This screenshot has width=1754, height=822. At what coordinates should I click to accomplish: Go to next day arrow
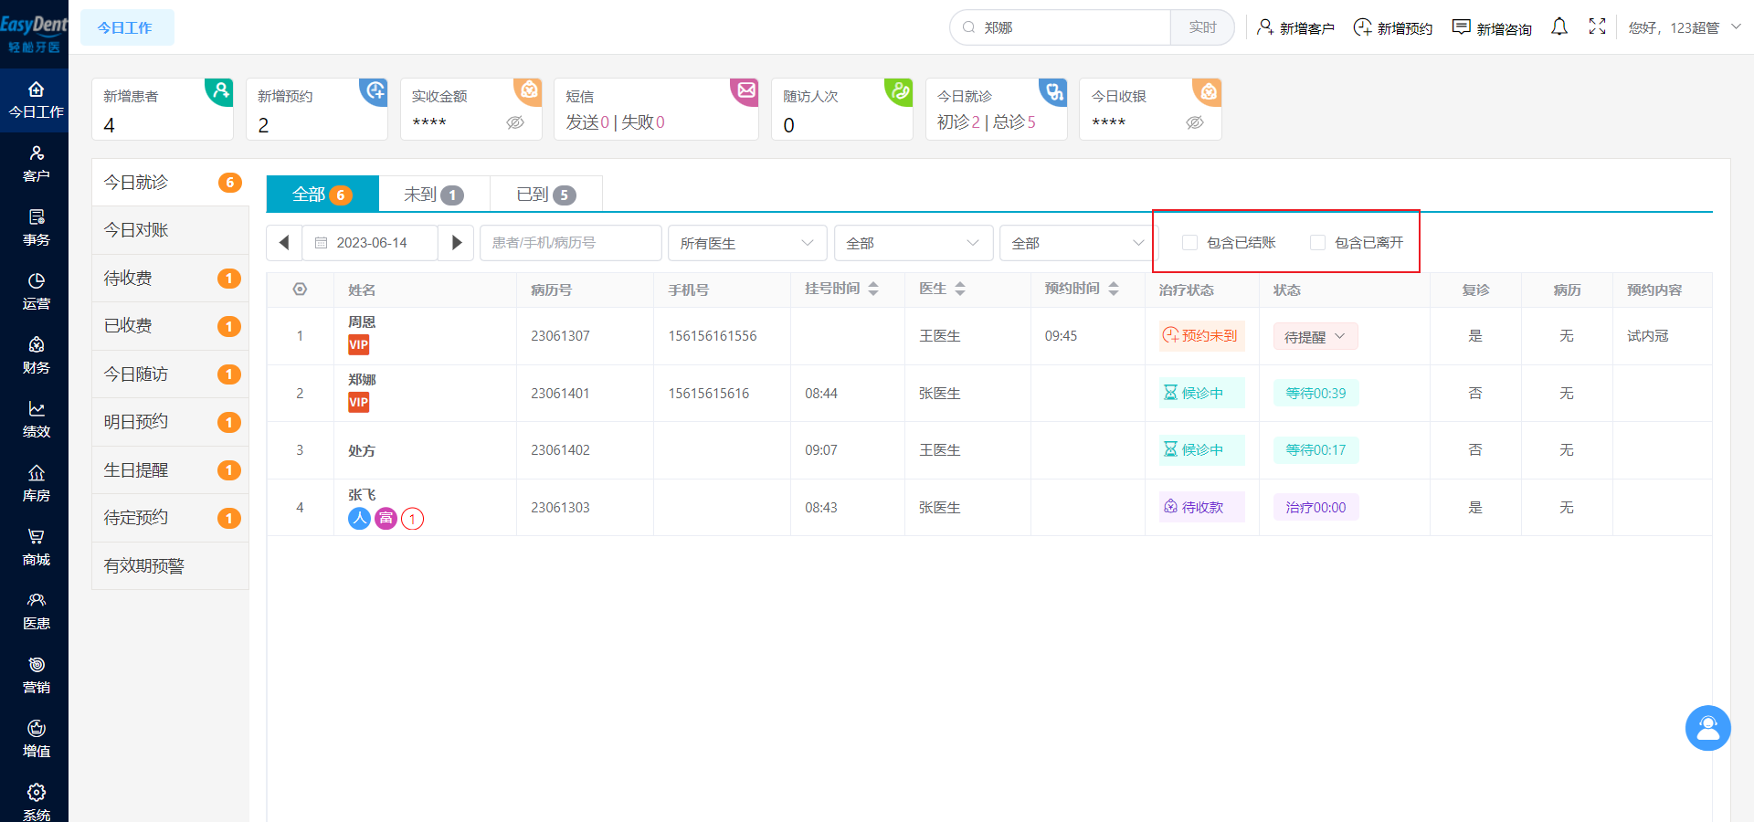(x=456, y=243)
